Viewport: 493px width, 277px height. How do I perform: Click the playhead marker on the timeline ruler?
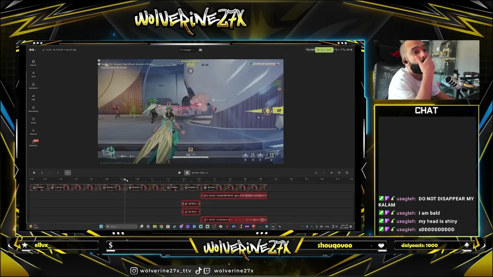(x=125, y=179)
